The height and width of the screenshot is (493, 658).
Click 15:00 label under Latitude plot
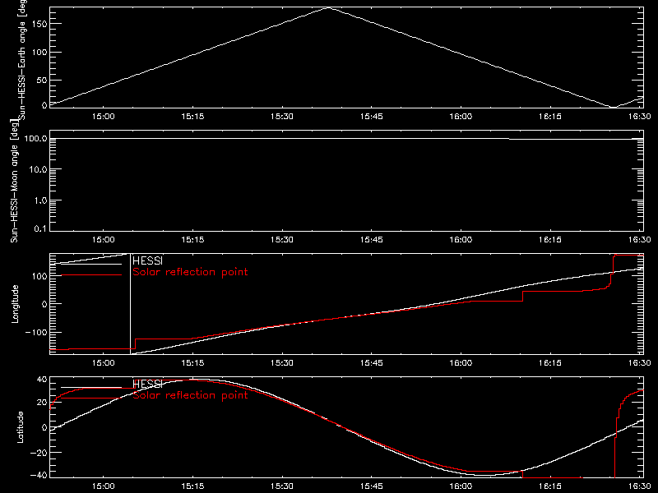(104, 486)
